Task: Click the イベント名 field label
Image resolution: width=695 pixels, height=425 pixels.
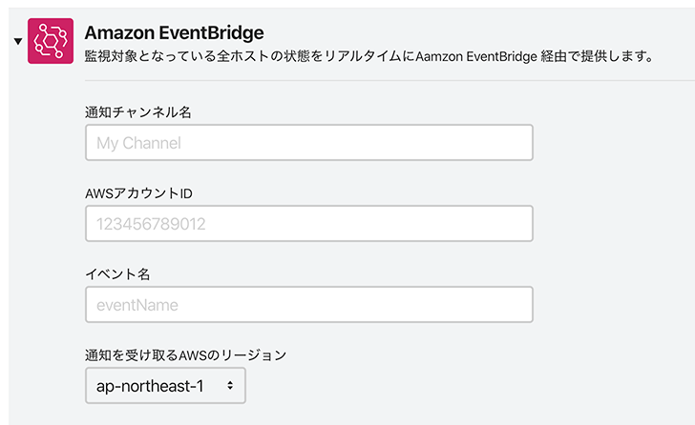Action: coord(117,274)
